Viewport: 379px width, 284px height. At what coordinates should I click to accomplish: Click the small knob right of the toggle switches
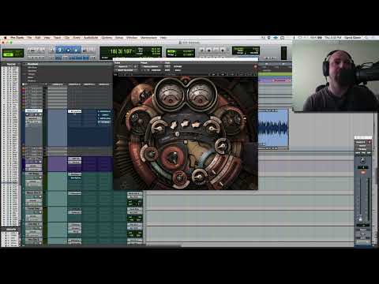tap(212, 129)
